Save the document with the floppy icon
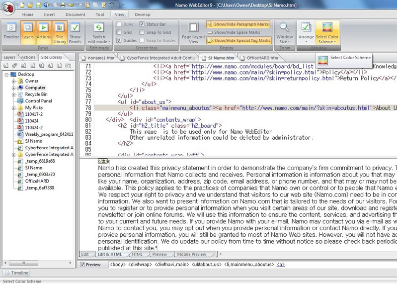This screenshot has height=284, width=397. coord(38,5)
